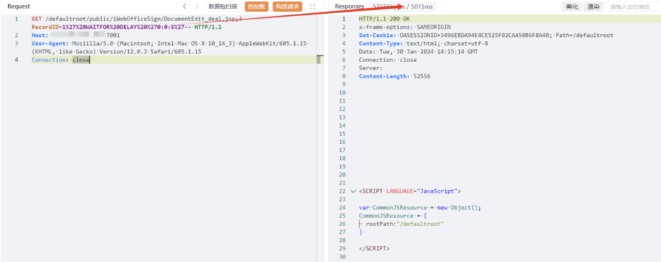Focus the 请输入定位响应 search field
This screenshot has width=661, height=262.
(x=633, y=7)
